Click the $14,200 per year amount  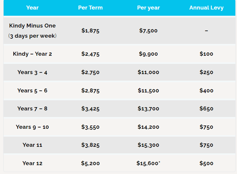(x=149, y=127)
